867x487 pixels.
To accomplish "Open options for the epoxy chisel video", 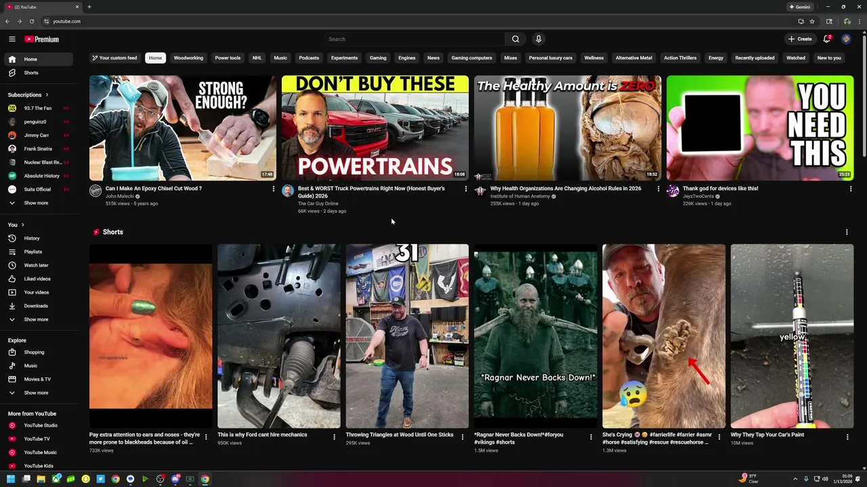I will point(274,189).
